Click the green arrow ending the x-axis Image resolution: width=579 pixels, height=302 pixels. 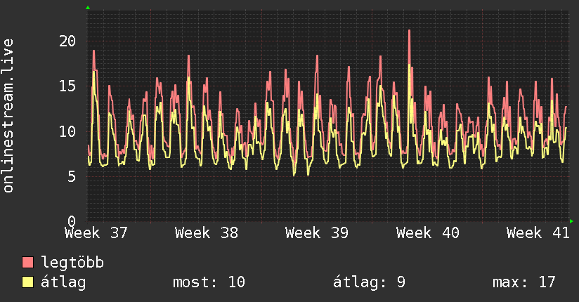tap(571, 221)
